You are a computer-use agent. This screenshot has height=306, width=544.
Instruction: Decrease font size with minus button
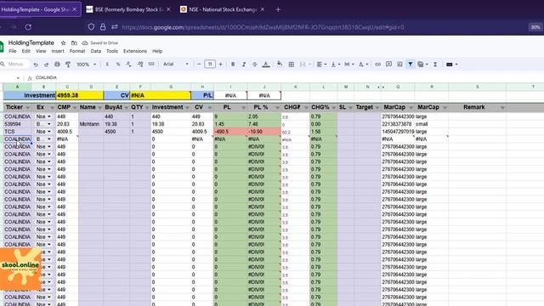point(199,65)
